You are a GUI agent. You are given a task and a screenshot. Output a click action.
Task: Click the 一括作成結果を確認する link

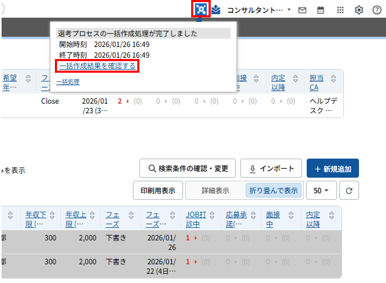[98, 66]
